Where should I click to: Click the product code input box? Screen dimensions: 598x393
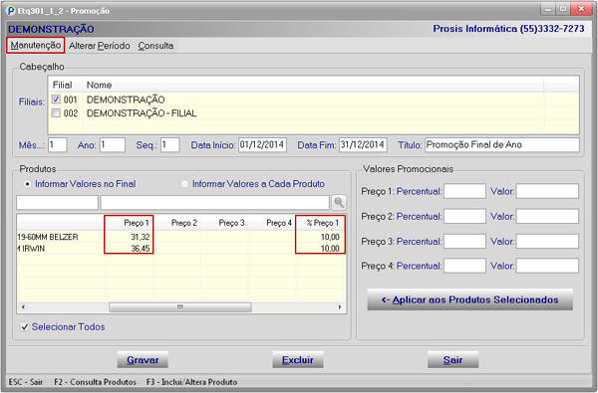57,202
